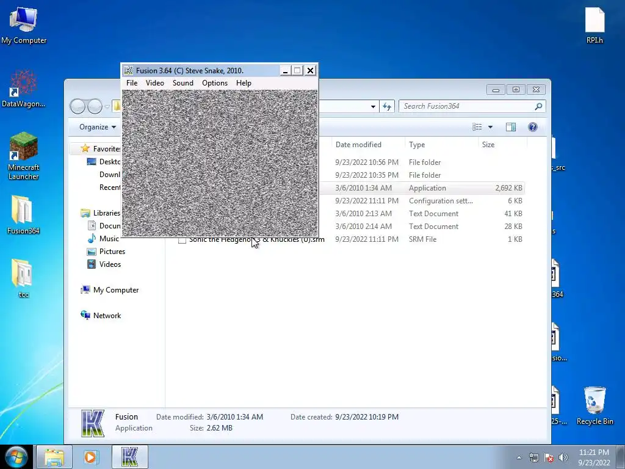This screenshot has height=469, width=625.
Task: Switch to Fusion taskbar button
Action: click(x=129, y=457)
